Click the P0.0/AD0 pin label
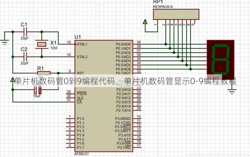 coord(123,44)
